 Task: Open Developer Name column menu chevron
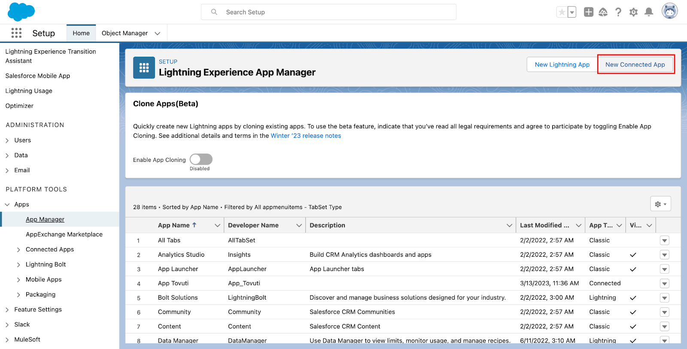pos(299,225)
